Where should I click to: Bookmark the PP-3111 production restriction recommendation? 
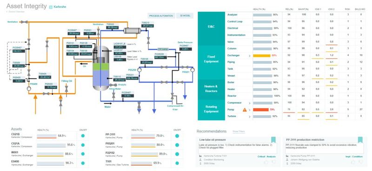[x=360, y=140]
